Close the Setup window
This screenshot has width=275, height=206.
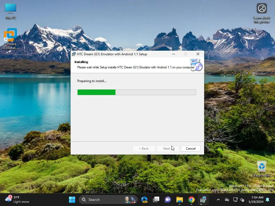point(198,54)
